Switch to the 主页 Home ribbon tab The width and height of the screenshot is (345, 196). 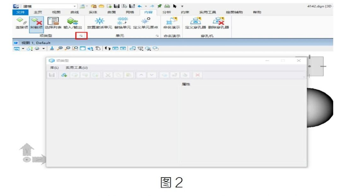click(38, 12)
